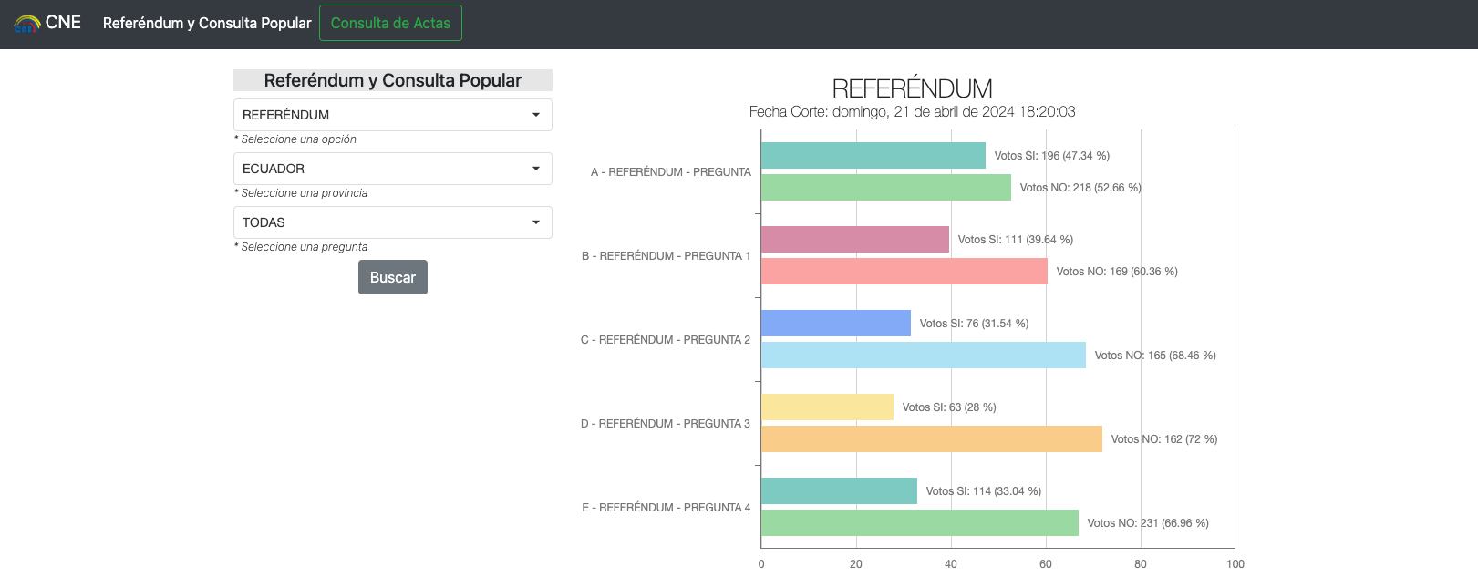The width and height of the screenshot is (1478, 588).
Task: Select the mauve Votos SI bar for Pregunta 1
Action: [854, 240]
